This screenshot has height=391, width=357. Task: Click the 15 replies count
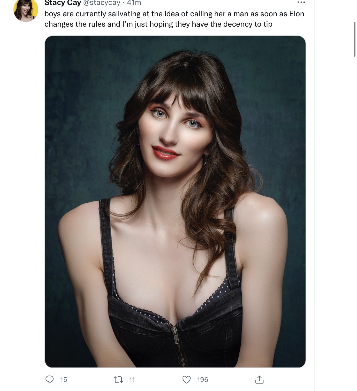click(64, 380)
